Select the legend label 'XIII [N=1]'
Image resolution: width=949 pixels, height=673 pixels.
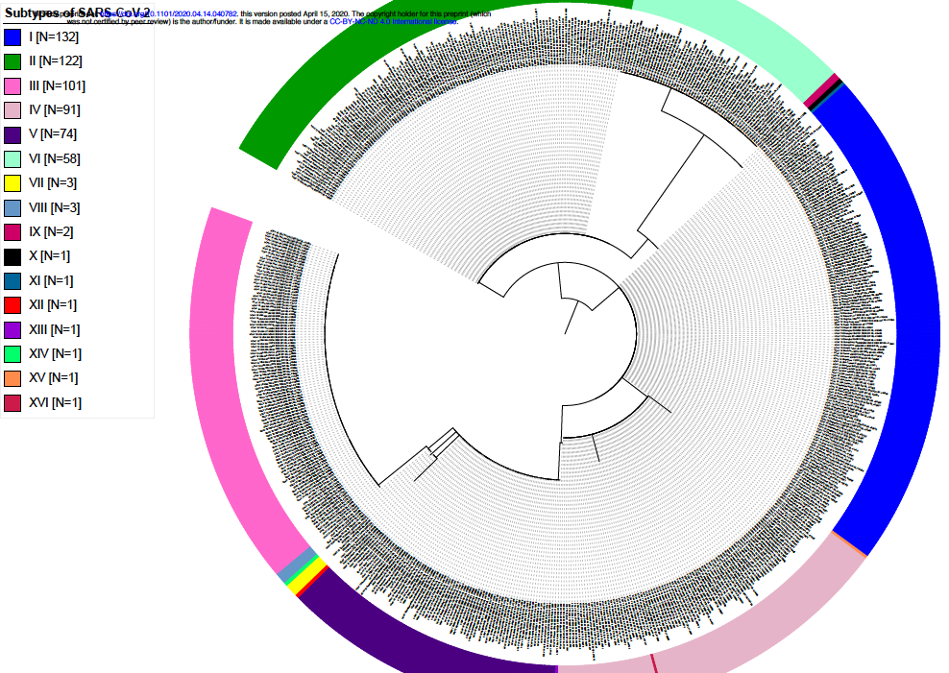55,329
